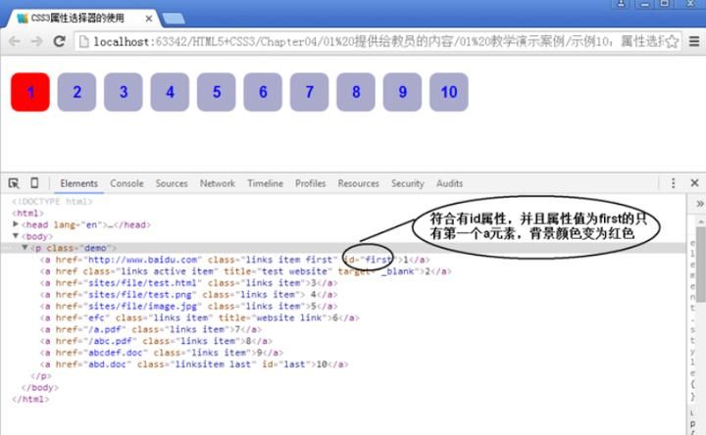Click the link box 9
This screenshot has height=435, width=706.
403,92
